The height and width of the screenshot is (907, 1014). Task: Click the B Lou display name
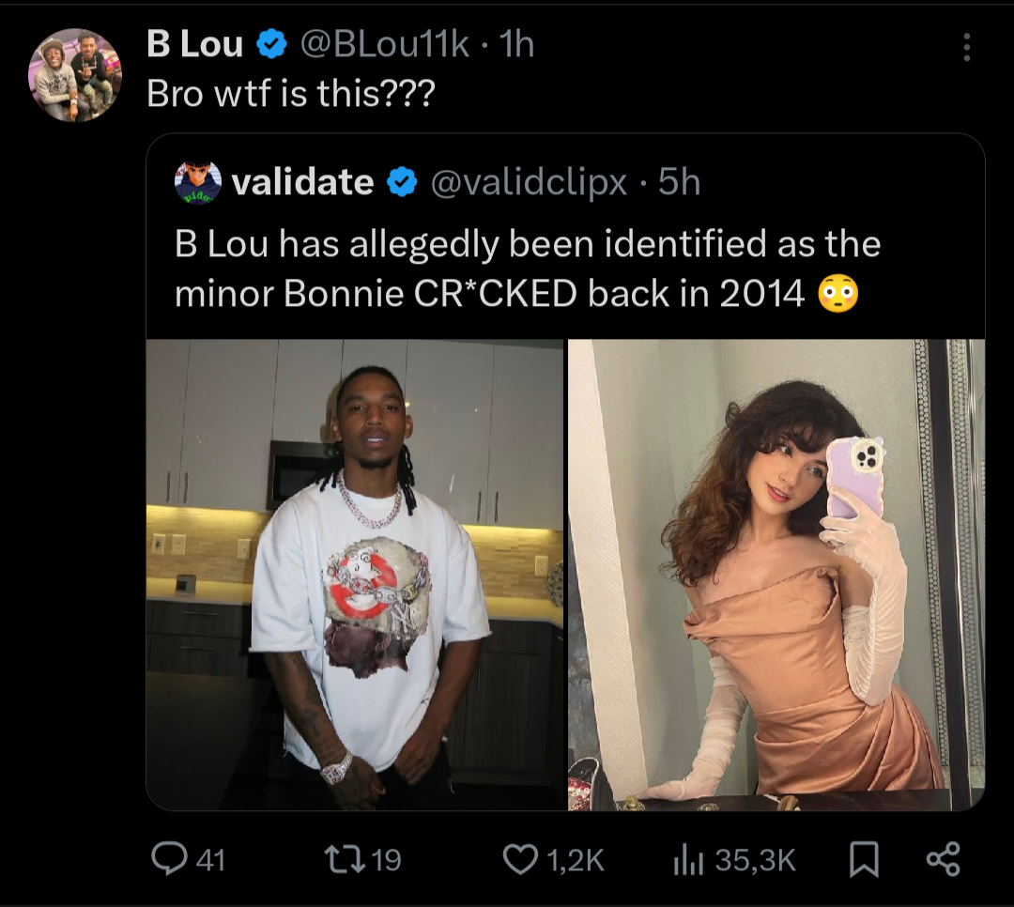click(194, 44)
